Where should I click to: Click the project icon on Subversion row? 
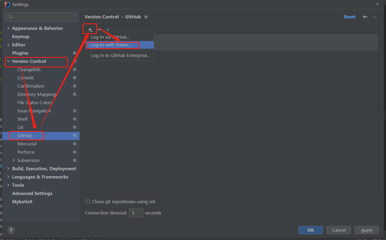point(75,160)
